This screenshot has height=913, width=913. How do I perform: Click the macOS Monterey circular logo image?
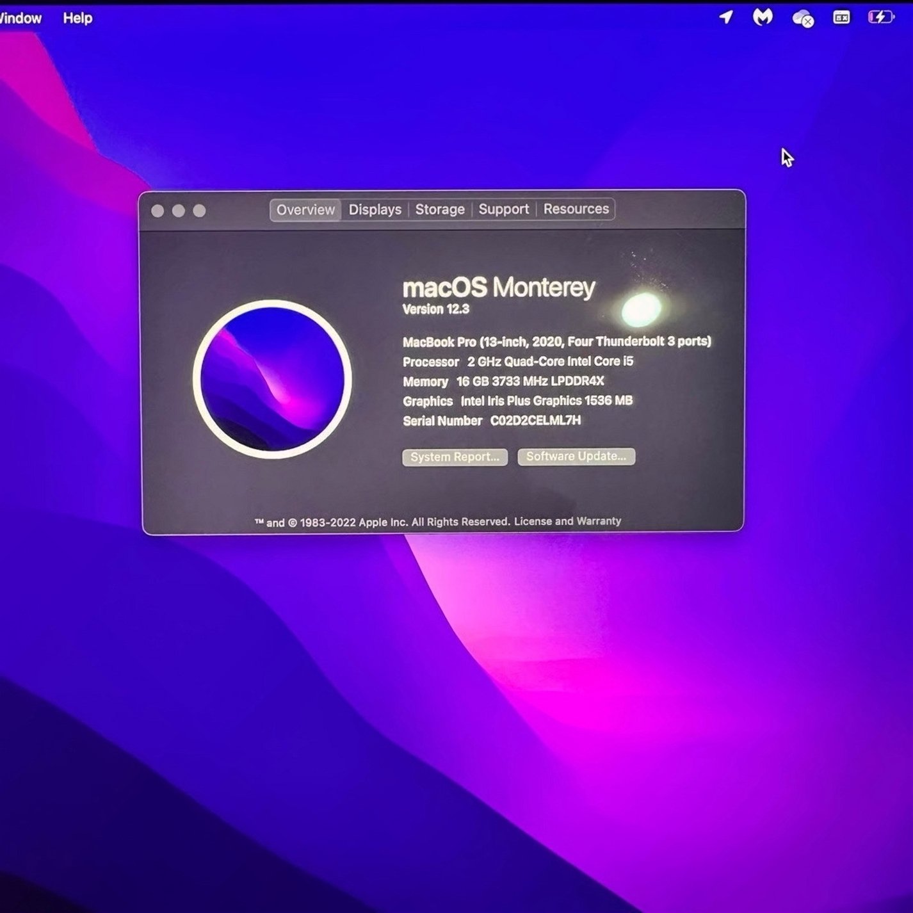click(x=273, y=378)
